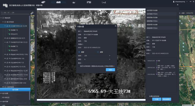Expand the 83 tower node (0.18/-8.17)
195x106 pixels.
tap(5, 38)
